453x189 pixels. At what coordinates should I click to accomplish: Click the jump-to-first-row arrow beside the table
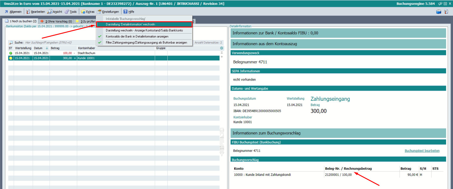[222, 53]
